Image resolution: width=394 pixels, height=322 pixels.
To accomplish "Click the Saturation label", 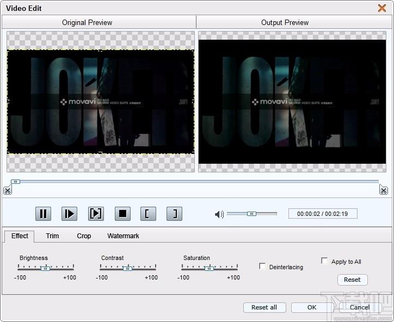I will 196,258.
